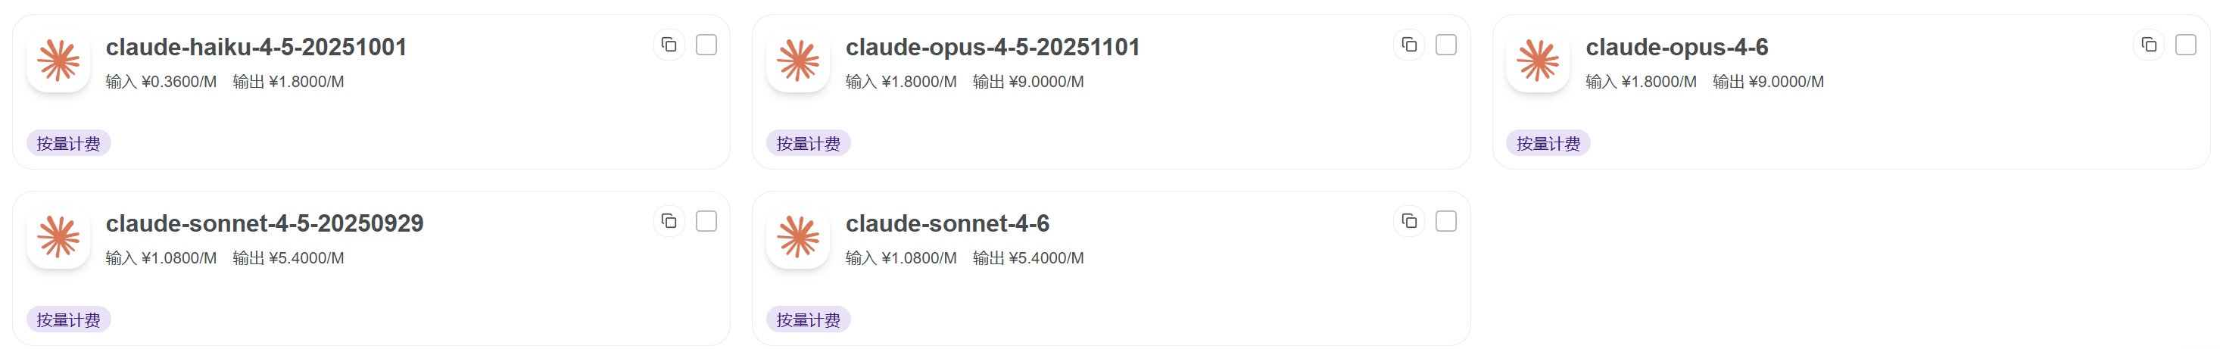The height and width of the screenshot is (349, 2220).
Task: Click the claude-haiku-4-5-20251001 logo icon
Action: pos(58,61)
